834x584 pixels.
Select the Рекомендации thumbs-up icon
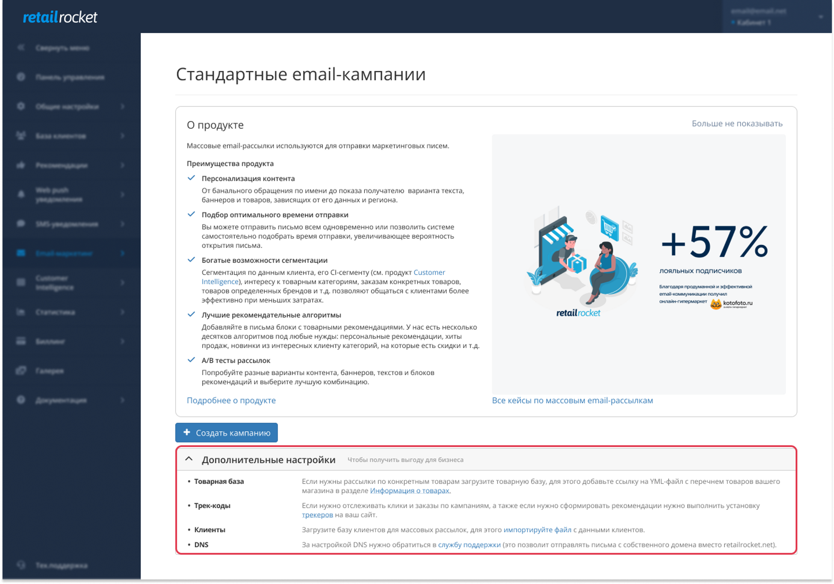[21, 165]
